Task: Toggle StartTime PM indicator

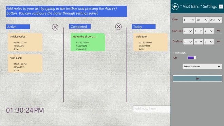Action: pos(218,31)
